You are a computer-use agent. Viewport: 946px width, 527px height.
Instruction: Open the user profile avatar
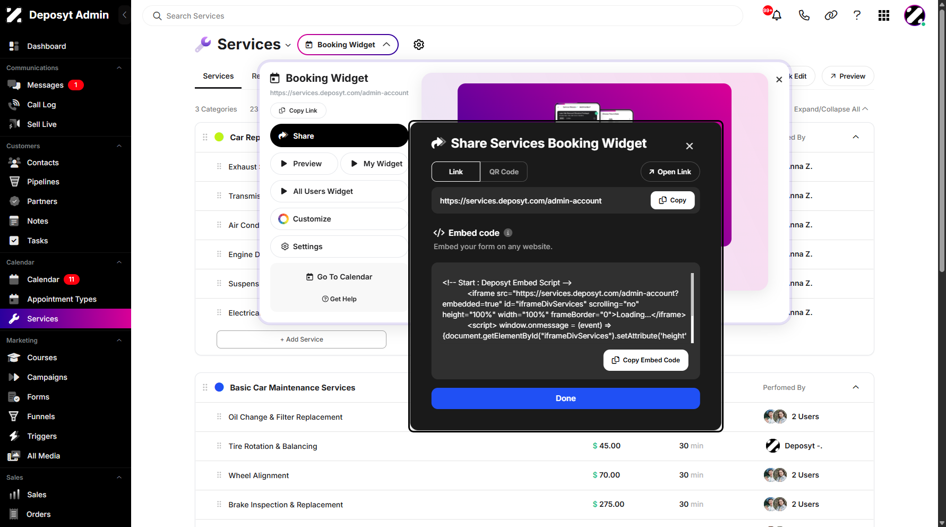point(915,15)
